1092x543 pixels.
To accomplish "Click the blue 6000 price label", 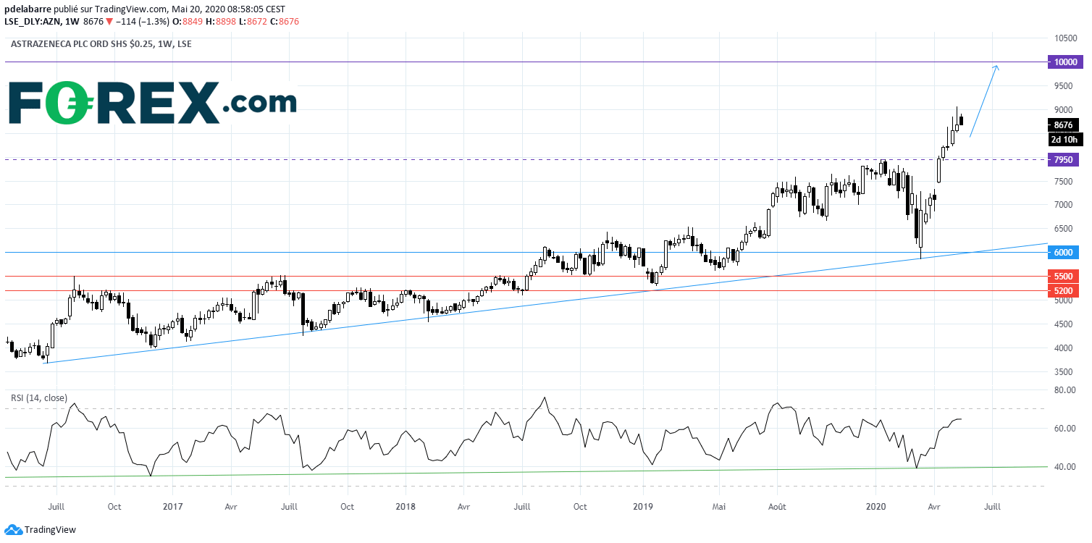I will pos(1064,252).
